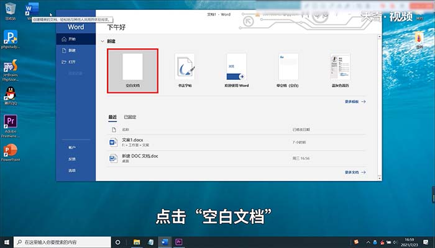The image size is (435, 248).
Task: Open recent file 新建 DOC 文档.doc
Action: (x=236, y=158)
